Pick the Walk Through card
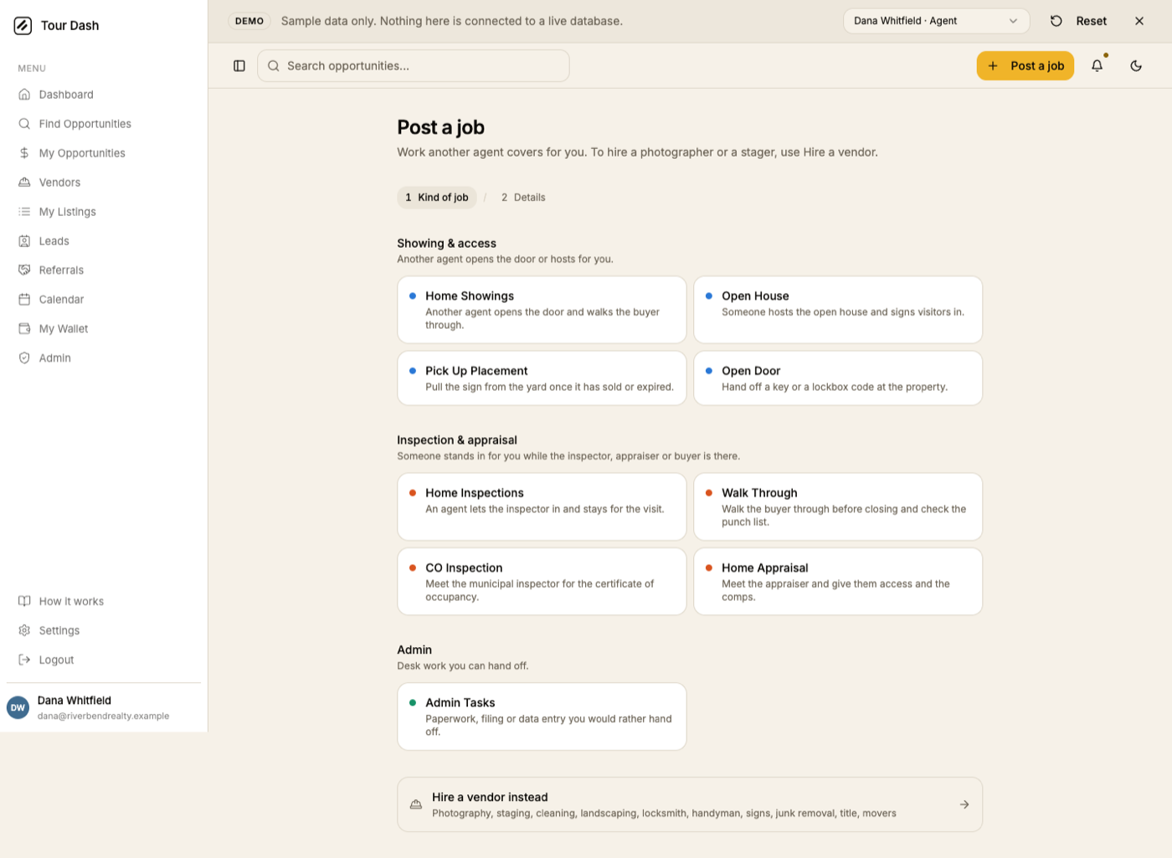The height and width of the screenshot is (858, 1172). (838, 507)
